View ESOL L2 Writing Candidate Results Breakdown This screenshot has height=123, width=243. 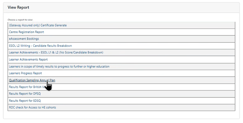click(40, 46)
